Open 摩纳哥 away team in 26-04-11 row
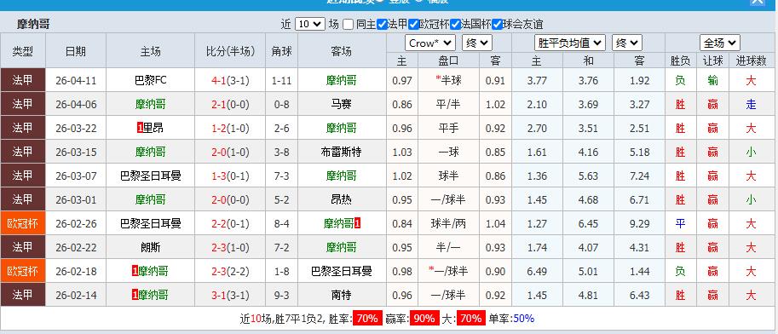Viewport: 778px width, 334px height. [x=342, y=80]
